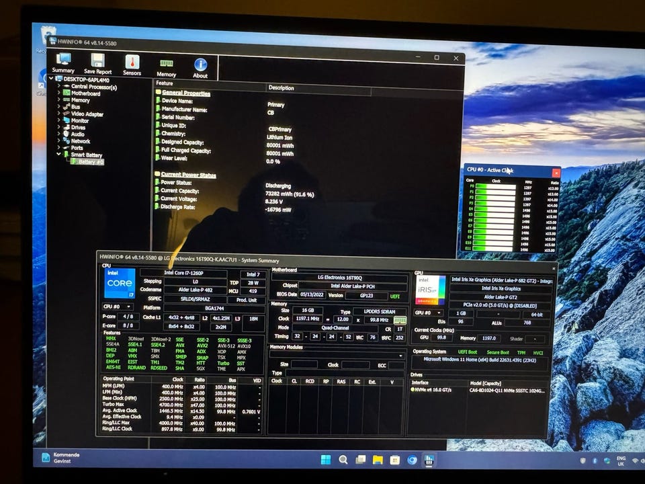Click the Windows Start button

[x=326, y=459]
